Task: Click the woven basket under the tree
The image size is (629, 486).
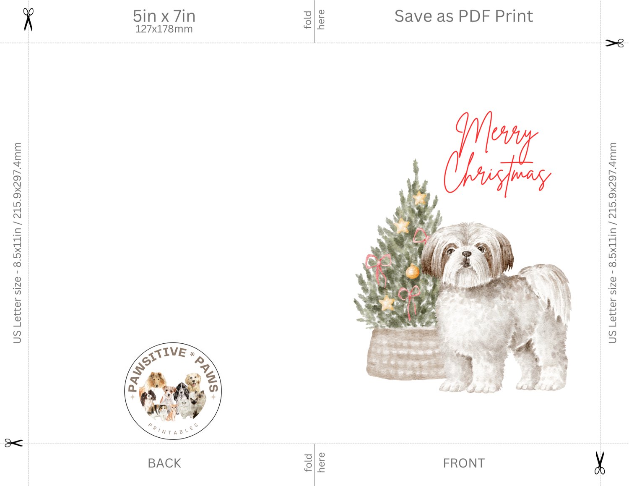Action: [405, 354]
